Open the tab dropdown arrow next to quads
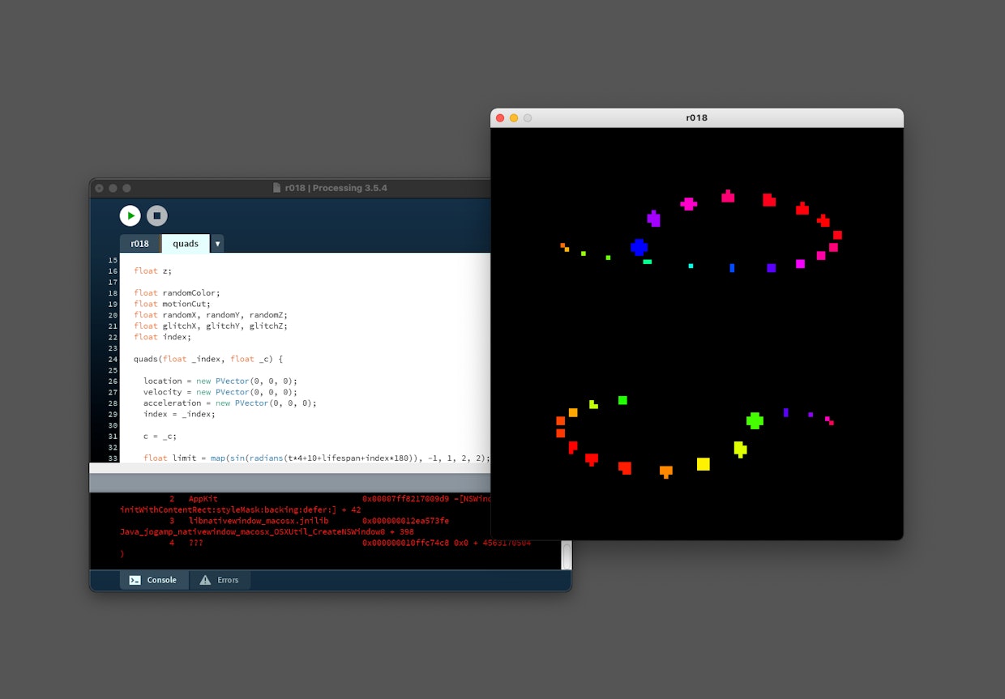1005x699 pixels. [x=217, y=244]
